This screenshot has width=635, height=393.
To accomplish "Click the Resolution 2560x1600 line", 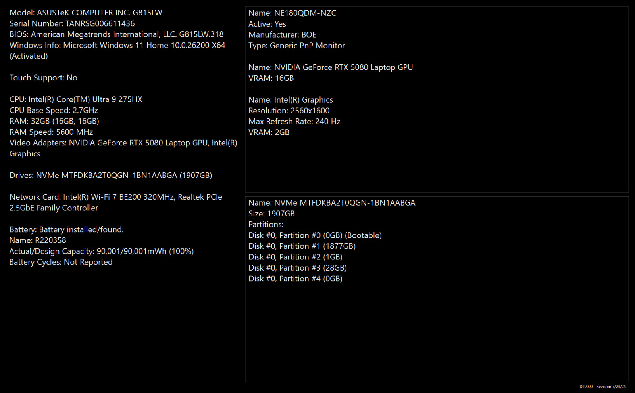I will tap(289, 111).
